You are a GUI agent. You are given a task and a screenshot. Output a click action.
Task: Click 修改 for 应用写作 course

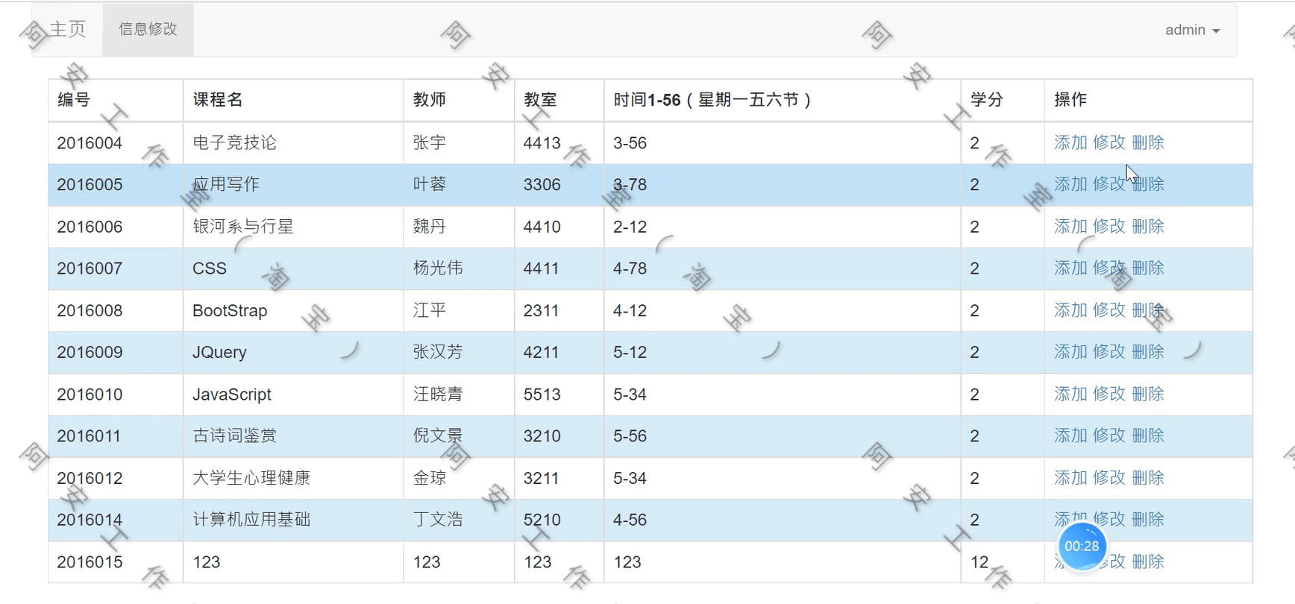point(1109,184)
